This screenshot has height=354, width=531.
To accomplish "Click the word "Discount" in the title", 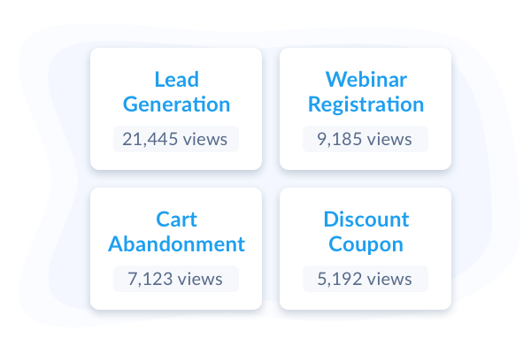I will [x=366, y=219].
